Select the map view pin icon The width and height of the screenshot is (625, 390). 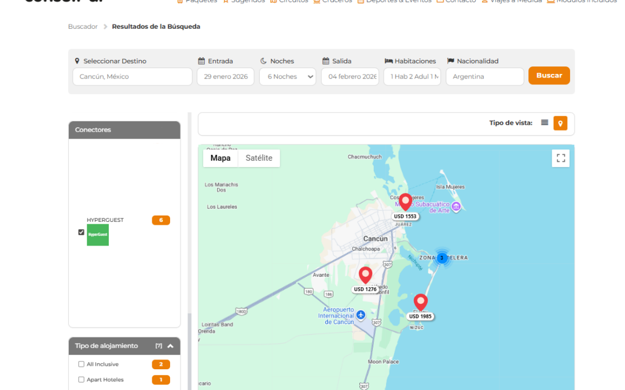click(x=560, y=123)
